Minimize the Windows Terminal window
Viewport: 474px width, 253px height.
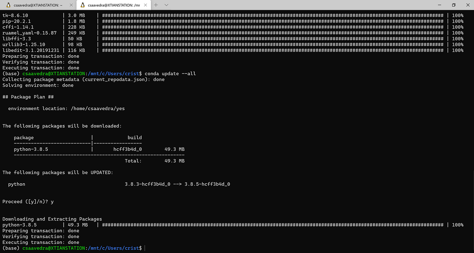[x=439, y=5]
